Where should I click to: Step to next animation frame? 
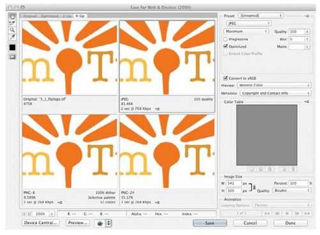(297, 213)
